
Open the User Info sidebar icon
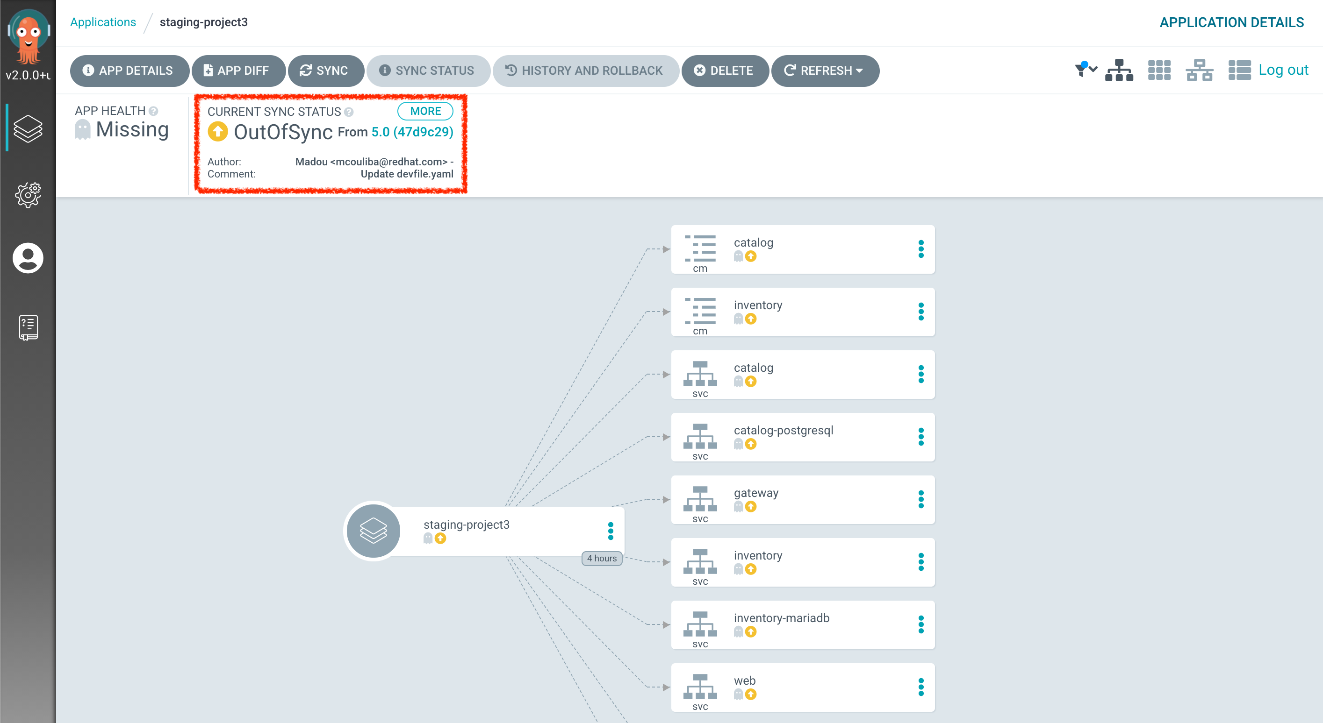click(x=28, y=258)
